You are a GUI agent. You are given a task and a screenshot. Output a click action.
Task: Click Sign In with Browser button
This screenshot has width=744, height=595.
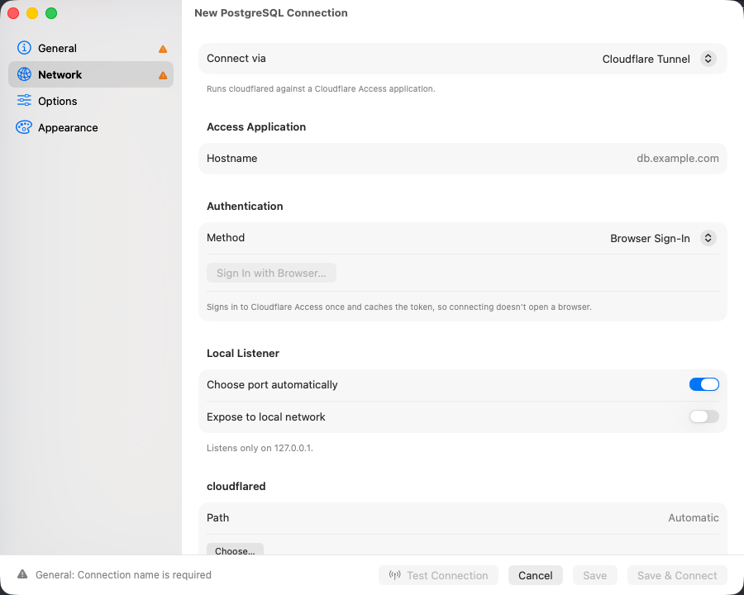(x=271, y=273)
